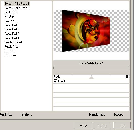Uncheck the Invert checkbox

coord(55,81)
